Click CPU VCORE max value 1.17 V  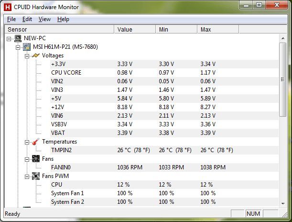coord(208,73)
